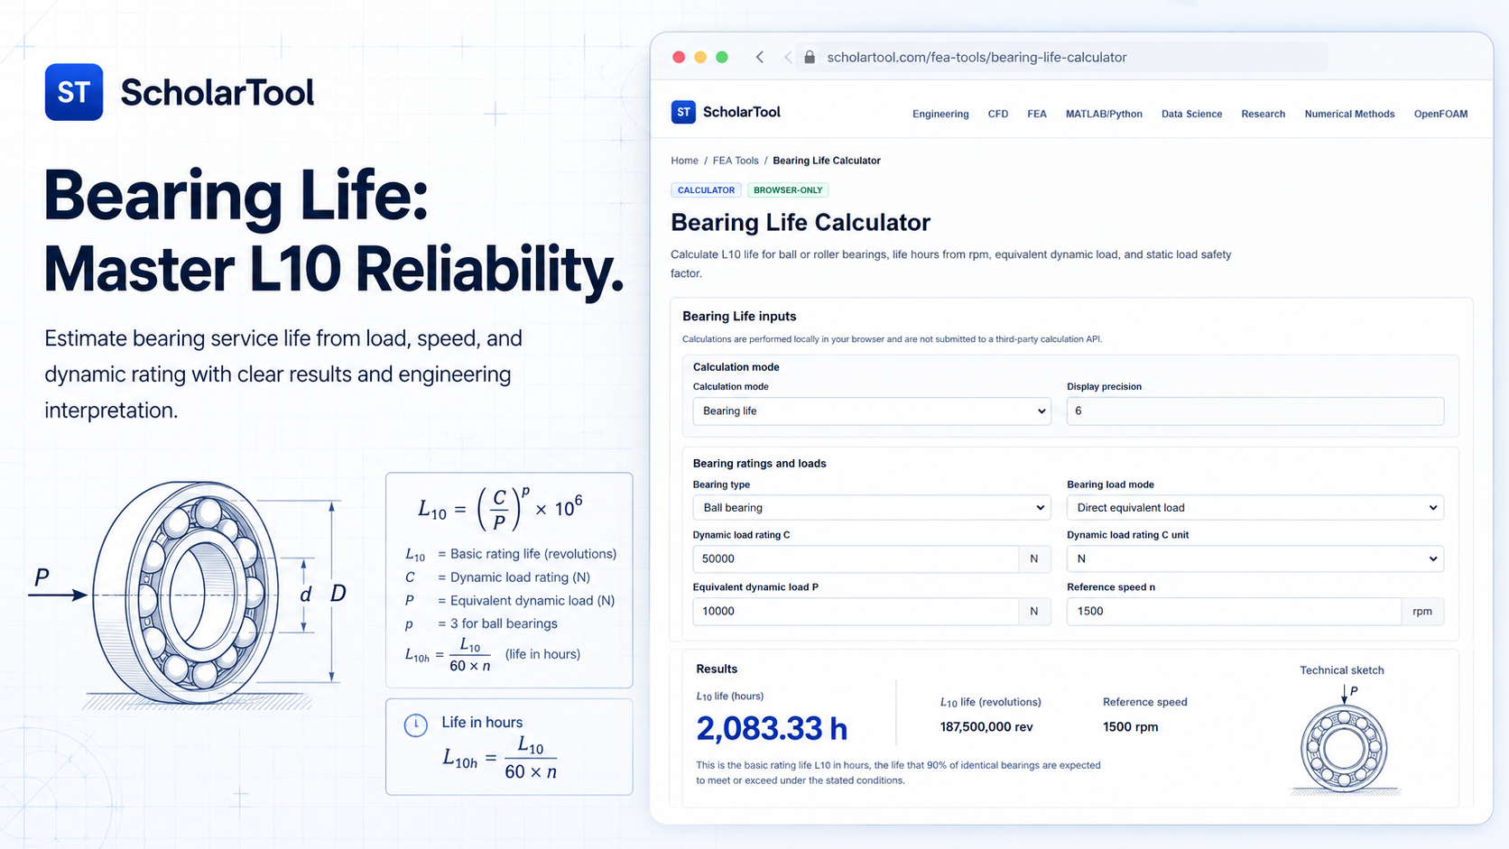Click the 2,083.33 h result value

772,728
